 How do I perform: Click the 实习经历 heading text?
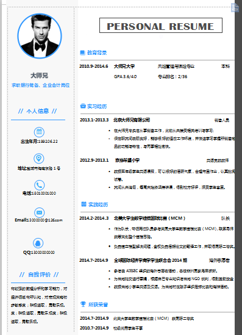(97, 106)
